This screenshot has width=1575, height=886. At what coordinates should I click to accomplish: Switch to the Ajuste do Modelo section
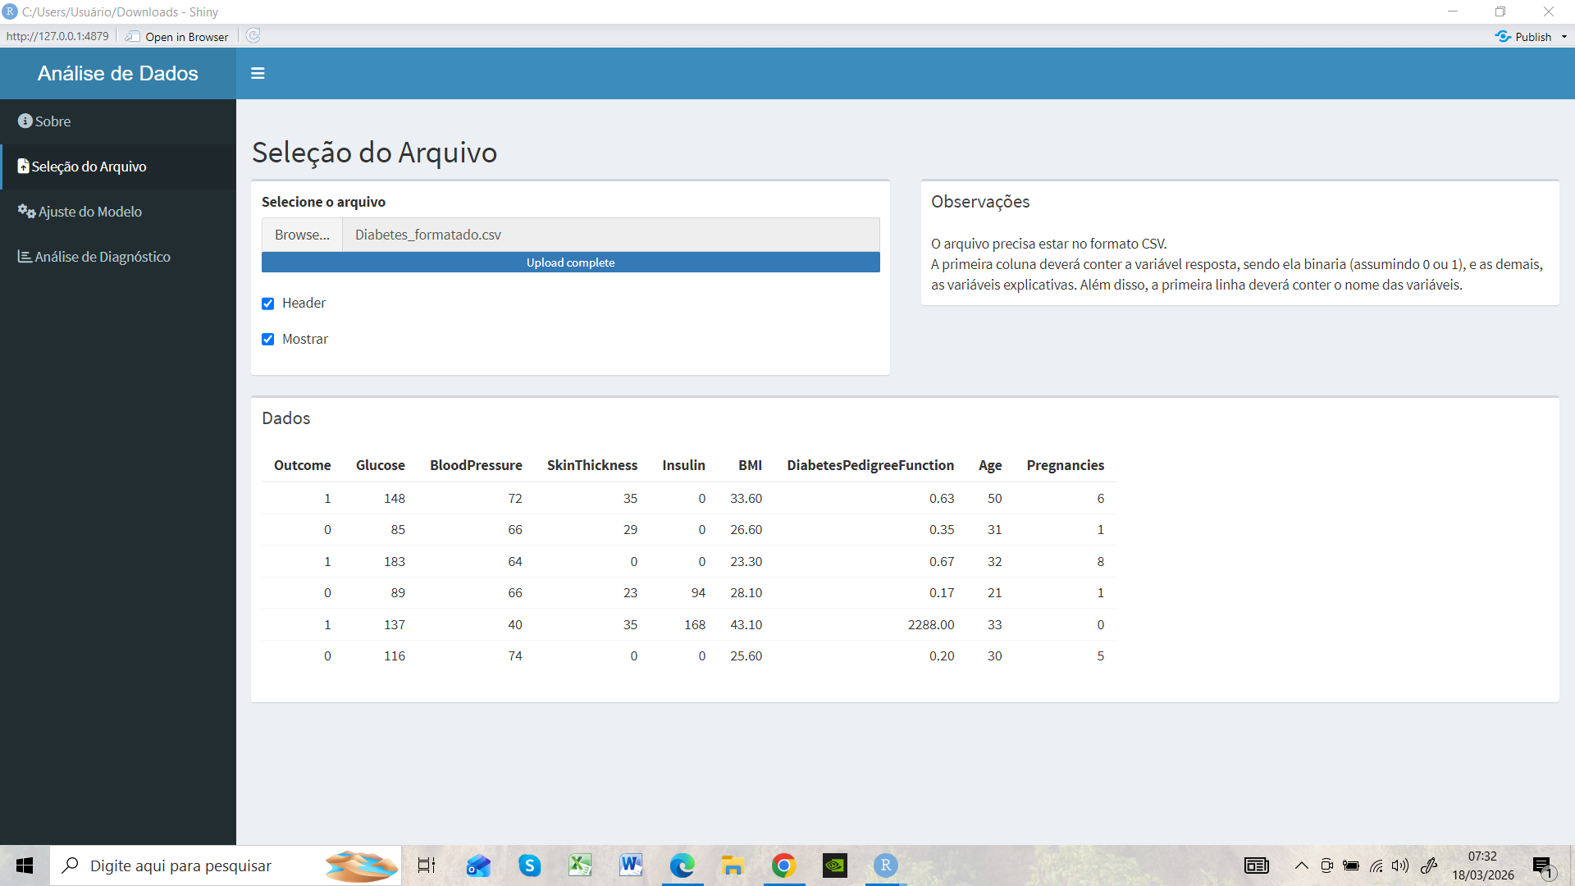click(x=89, y=211)
